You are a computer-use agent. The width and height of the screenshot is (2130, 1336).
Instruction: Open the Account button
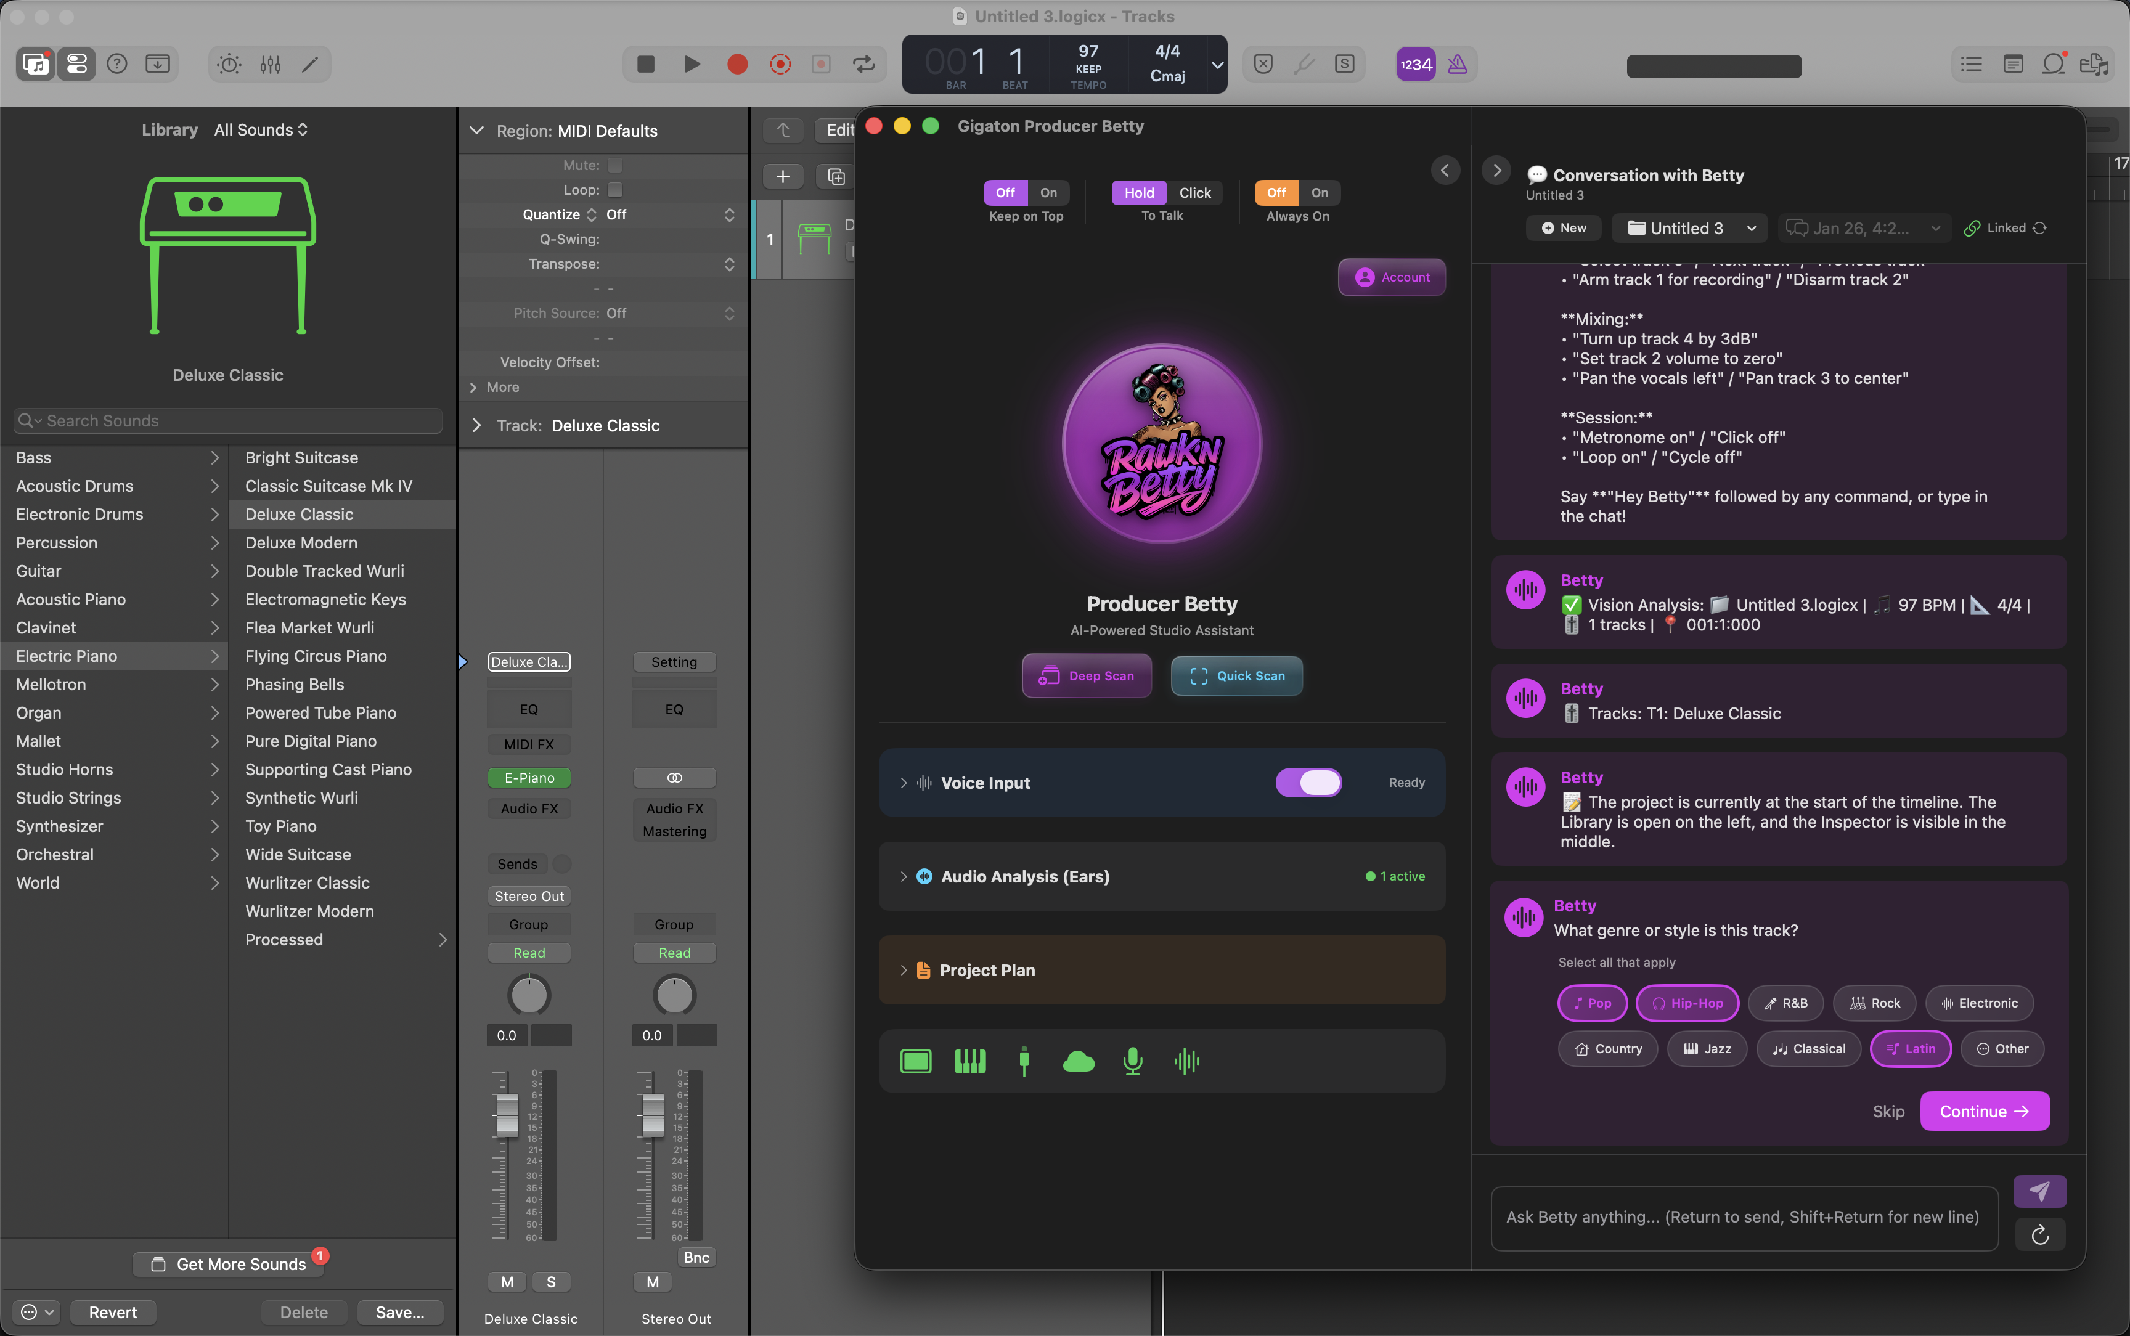click(1392, 277)
